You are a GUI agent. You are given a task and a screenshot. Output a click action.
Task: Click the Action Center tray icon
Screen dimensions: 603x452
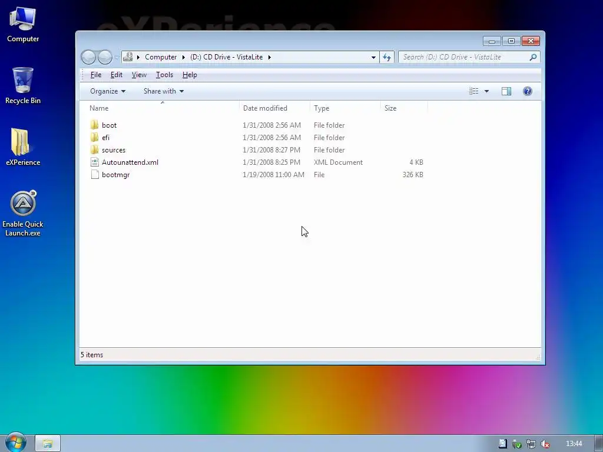pyautogui.click(x=502, y=444)
